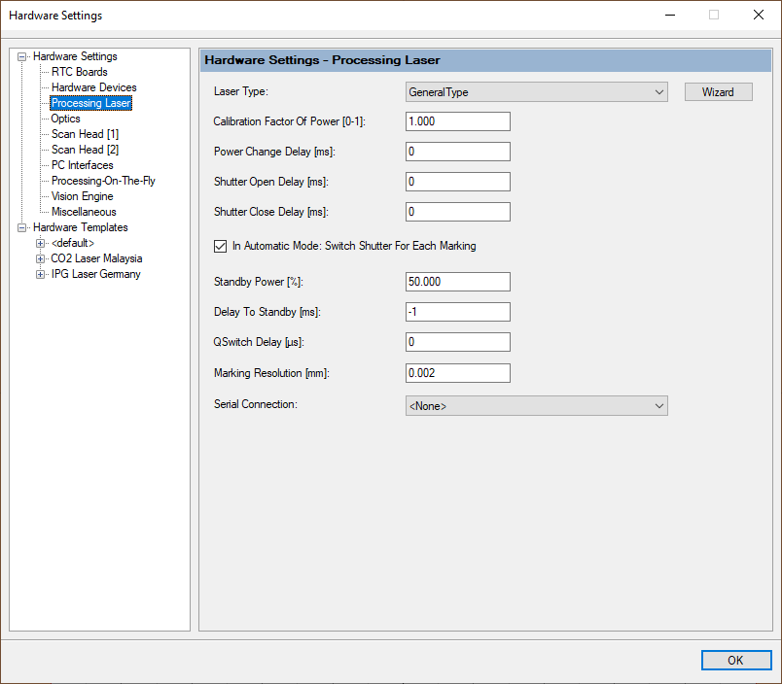Select the Hardware Settings root item

tap(75, 56)
